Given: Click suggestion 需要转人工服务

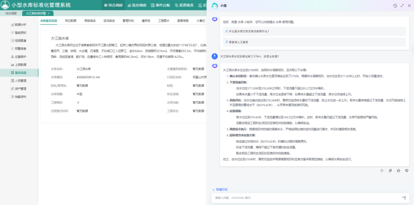Looking at the screenshot, I should coord(314,42).
